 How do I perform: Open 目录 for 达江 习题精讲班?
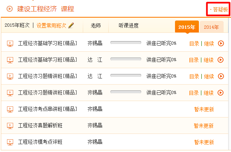pyautogui.click(x=194, y=76)
